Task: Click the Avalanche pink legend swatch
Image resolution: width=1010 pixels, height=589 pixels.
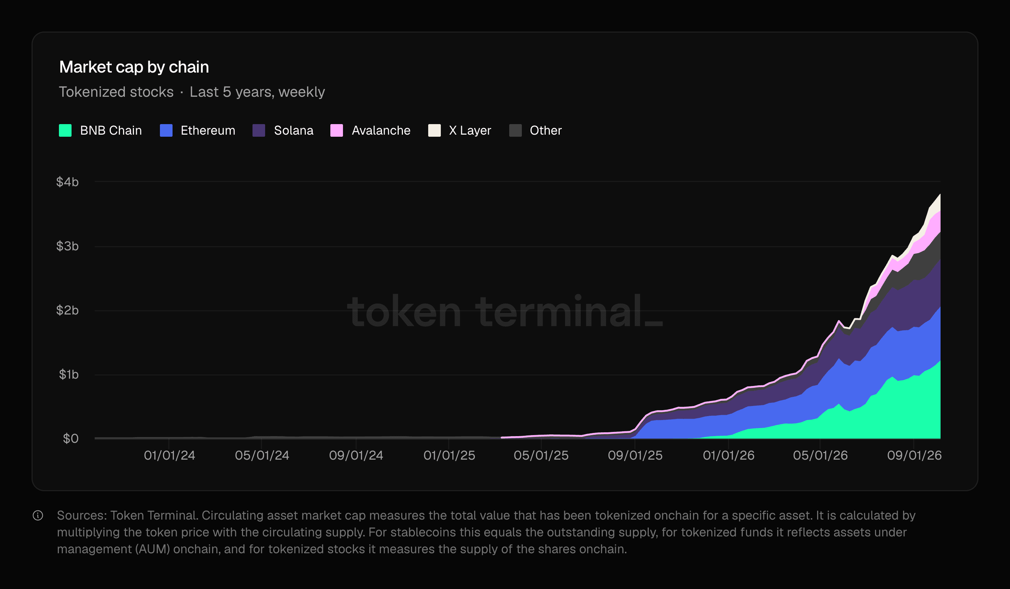Action: point(337,130)
